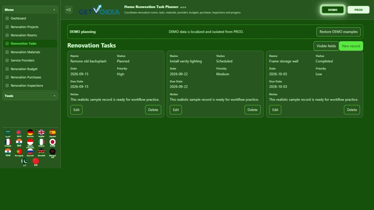374x210 pixels.
Task: Go to Renovation Projects
Action: [30, 27]
